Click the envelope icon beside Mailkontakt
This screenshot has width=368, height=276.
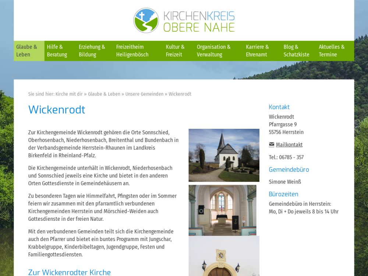[272, 145]
